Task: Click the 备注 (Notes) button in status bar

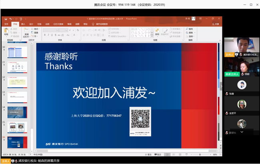Action: (148, 154)
